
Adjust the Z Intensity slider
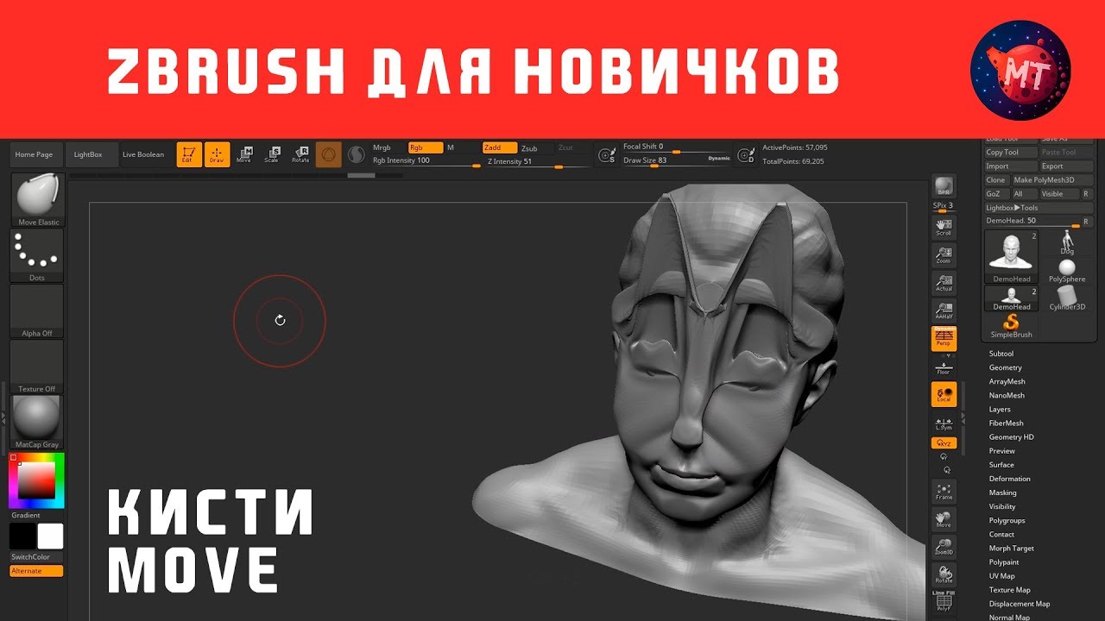(x=536, y=162)
